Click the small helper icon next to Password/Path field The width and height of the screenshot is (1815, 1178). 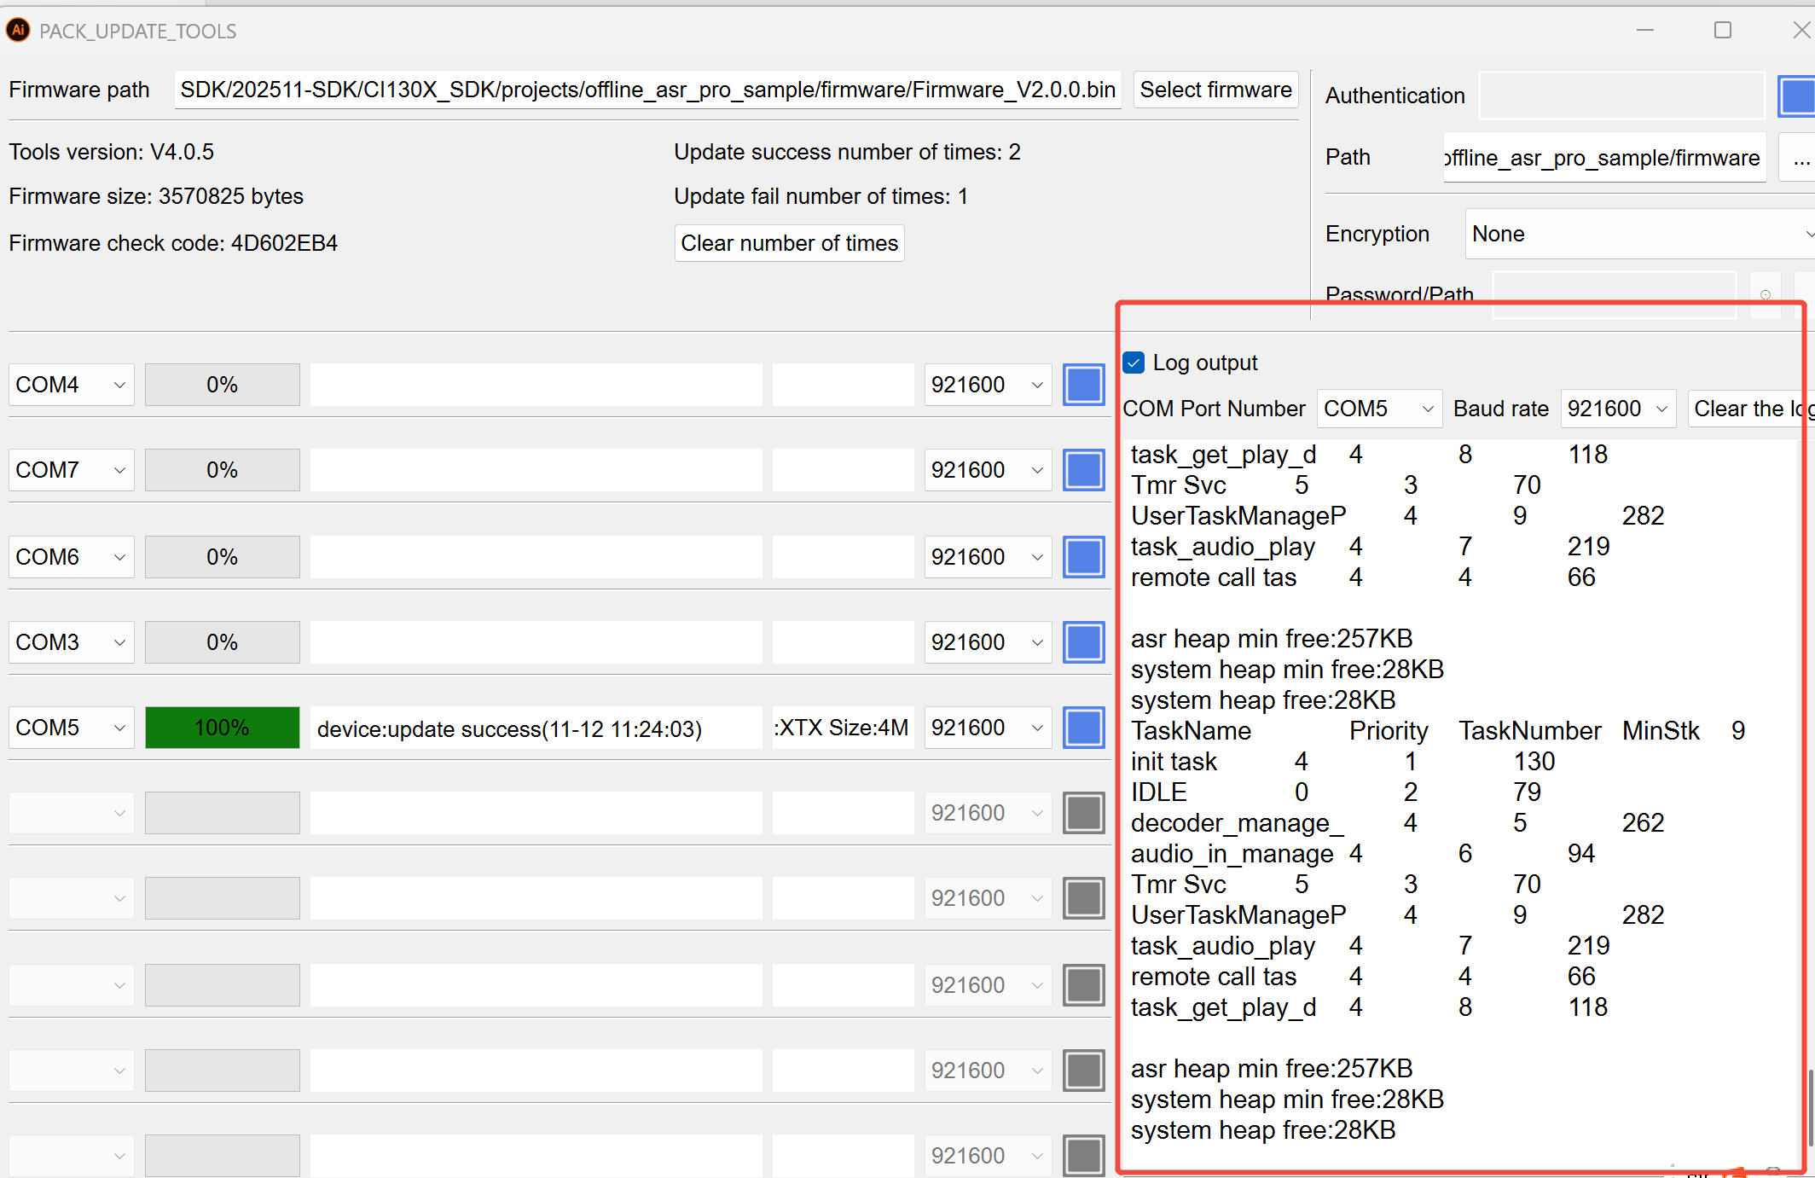(x=1766, y=294)
